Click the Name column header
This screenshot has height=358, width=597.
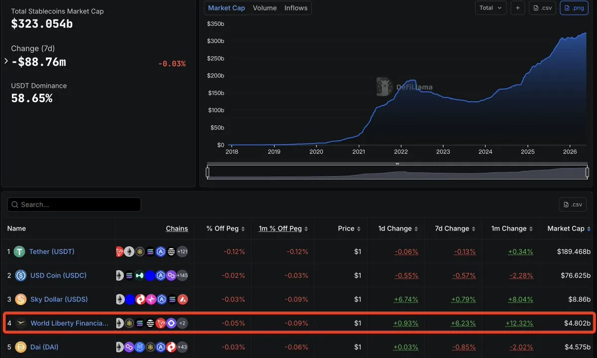point(16,229)
